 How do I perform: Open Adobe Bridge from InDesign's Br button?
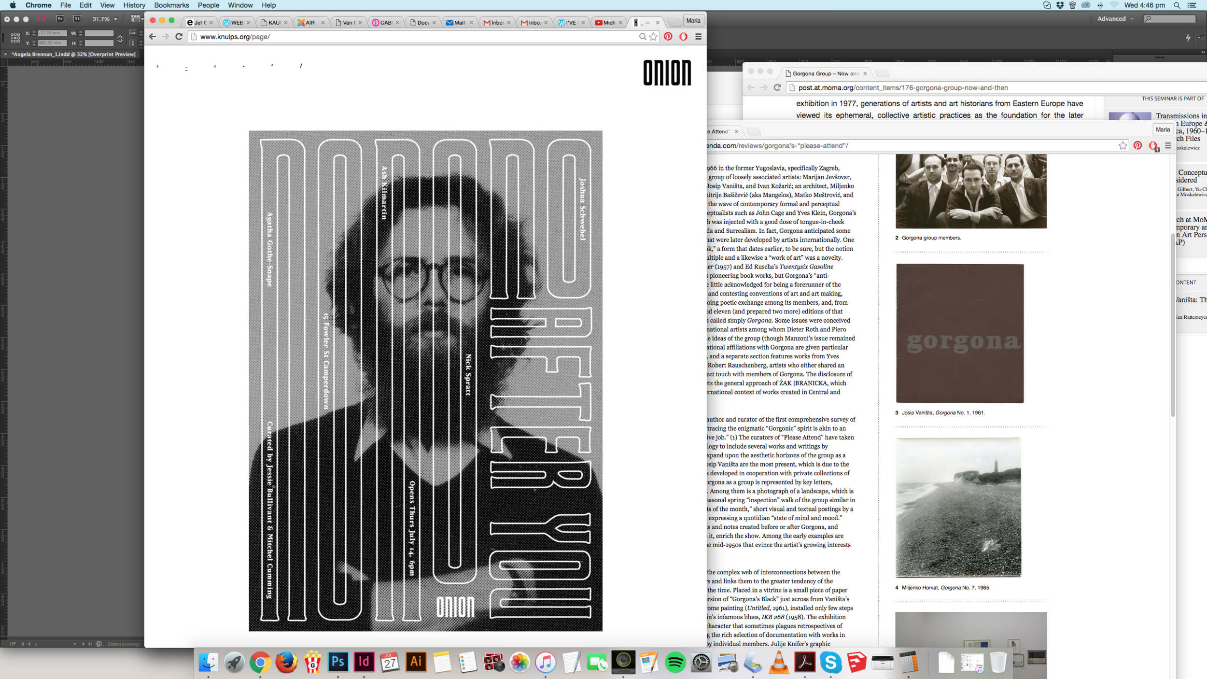[60, 19]
